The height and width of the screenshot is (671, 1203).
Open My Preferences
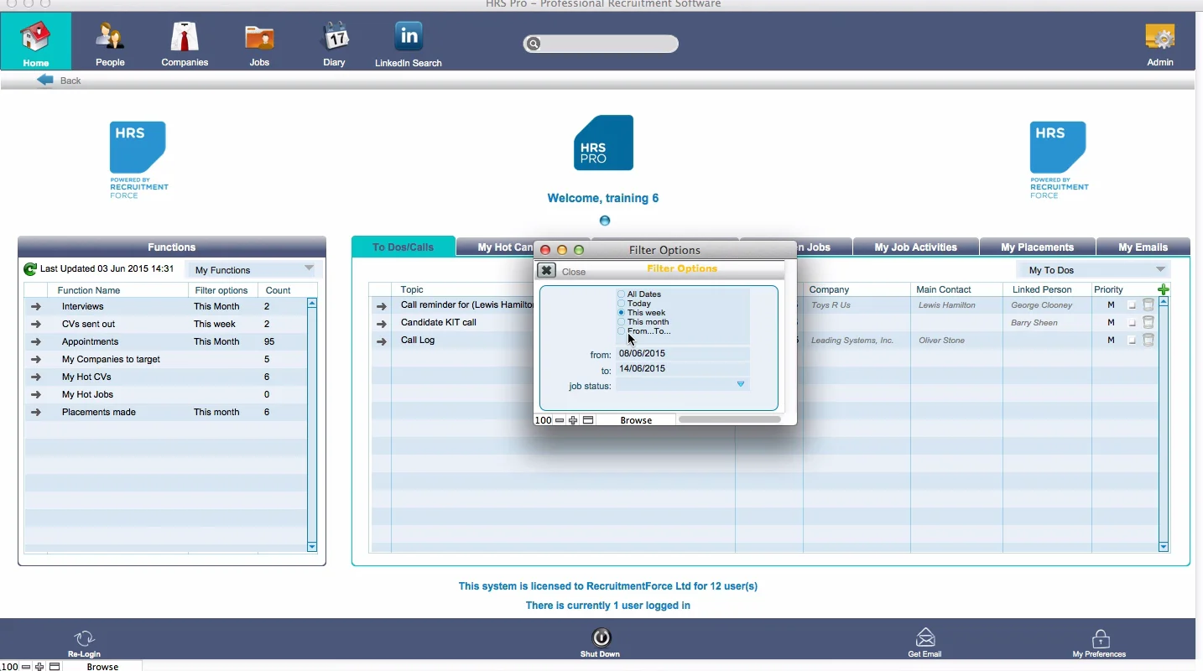tap(1100, 643)
